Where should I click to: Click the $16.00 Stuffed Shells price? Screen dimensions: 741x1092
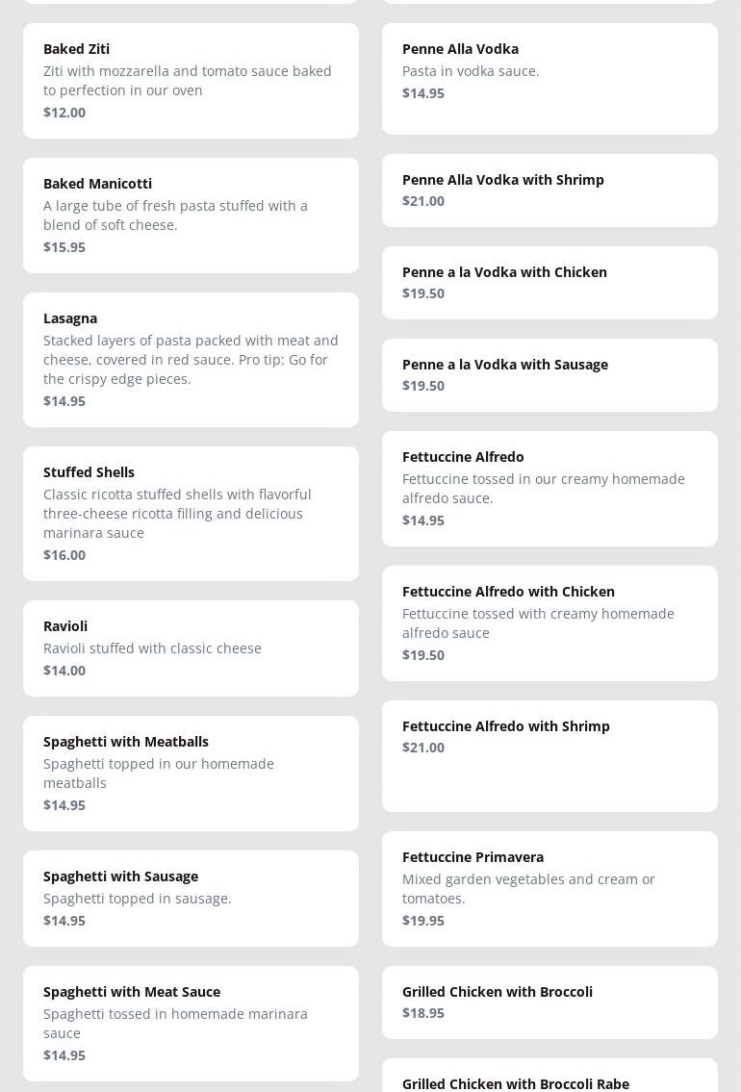(x=64, y=554)
